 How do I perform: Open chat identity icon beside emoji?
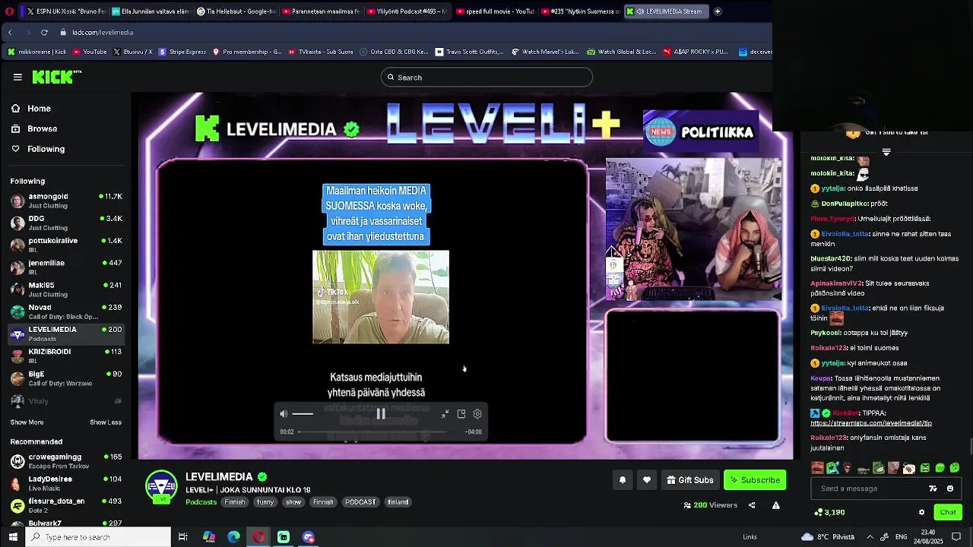(x=933, y=489)
